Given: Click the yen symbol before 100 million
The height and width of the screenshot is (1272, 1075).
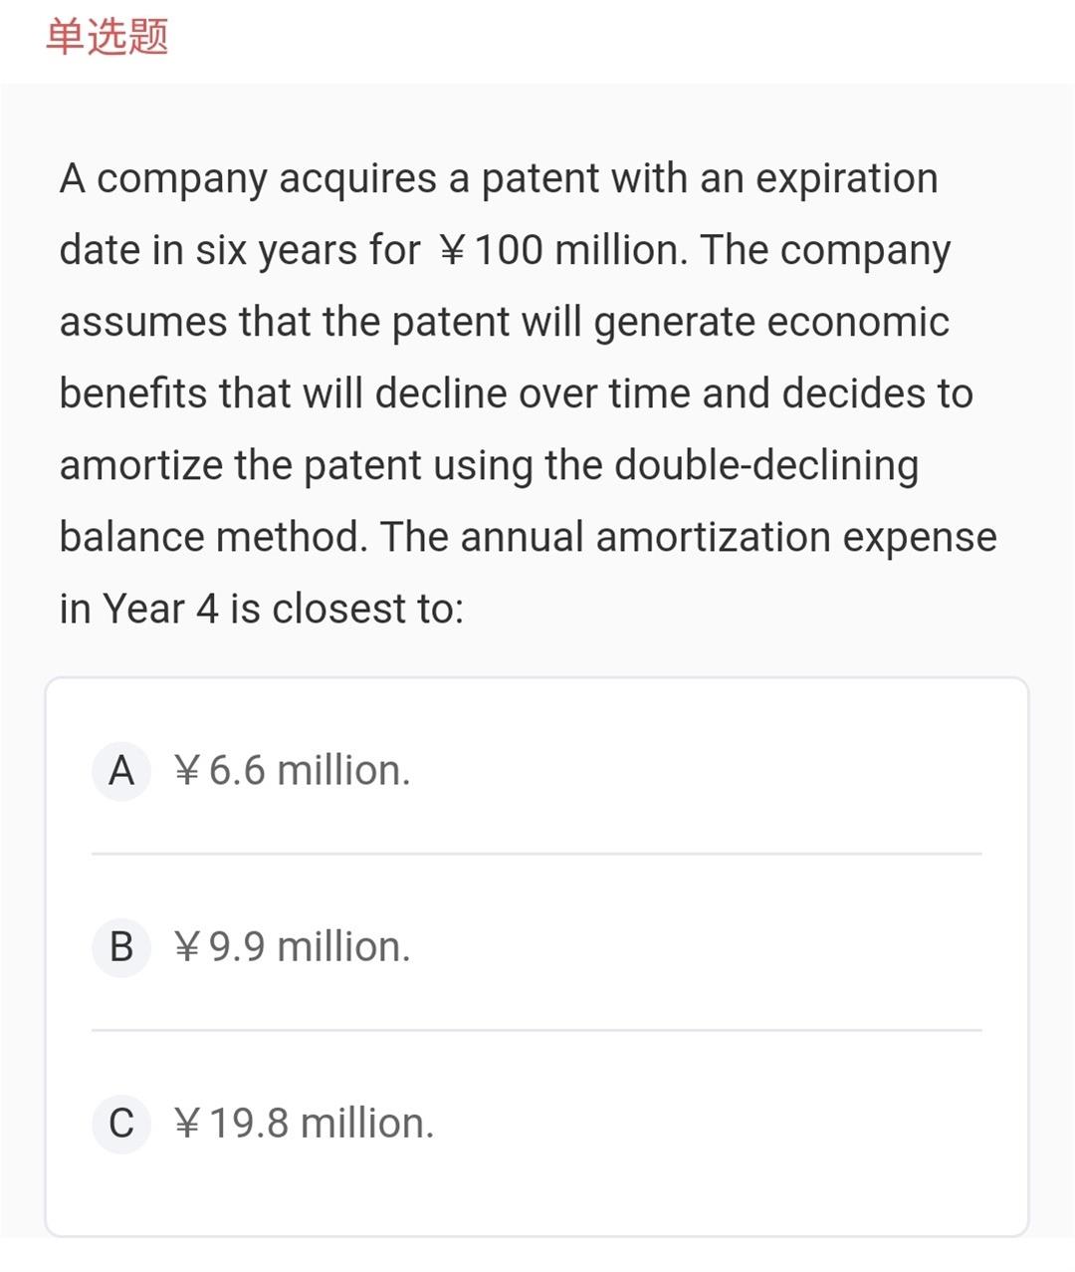Looking at the screenshot, I should click(x=453, y=250).
